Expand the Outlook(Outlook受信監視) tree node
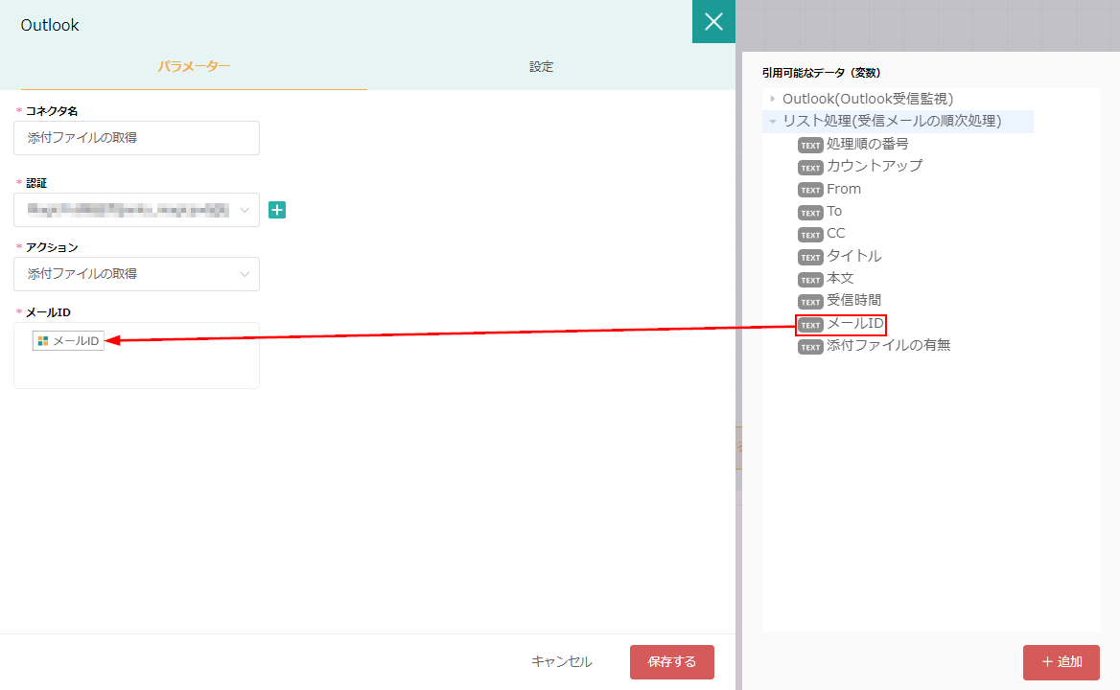This screenshot has height=690, width=1120. coord(772,99)
